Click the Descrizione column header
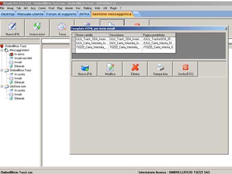This screenshot has width=232, height=174. [x=125, y=35]
